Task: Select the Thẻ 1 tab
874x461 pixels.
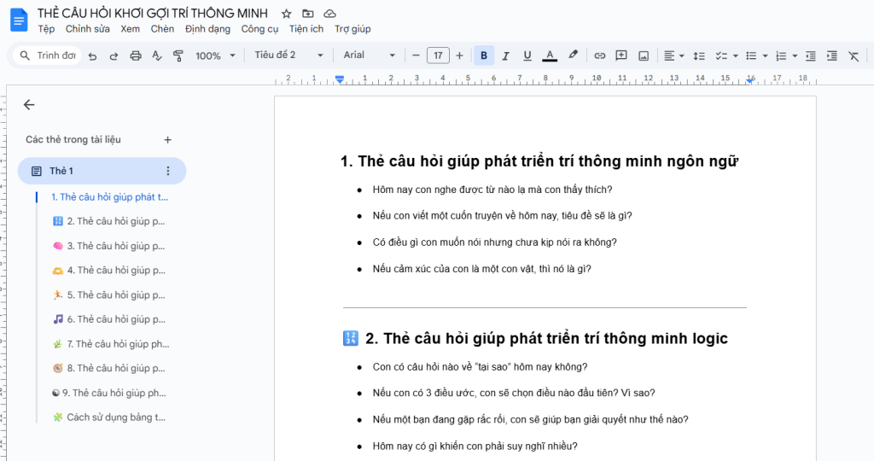Action: 102,171
